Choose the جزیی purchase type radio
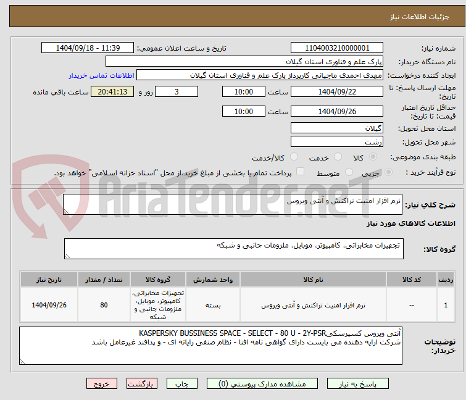 [388, 172]
